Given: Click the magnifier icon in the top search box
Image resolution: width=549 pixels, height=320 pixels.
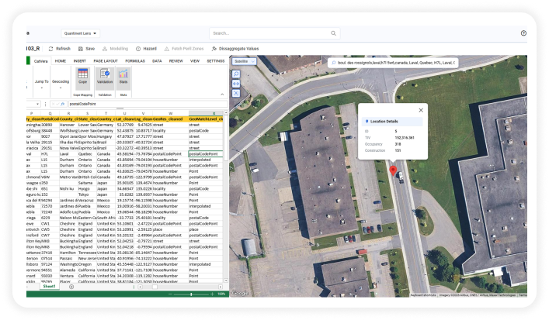Looking at the screenshot, I should [333, 33].
